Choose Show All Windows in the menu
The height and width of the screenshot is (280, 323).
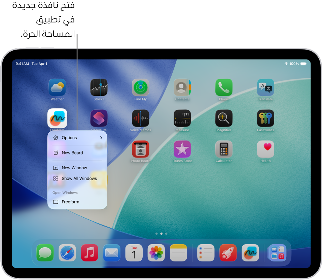[77, 178]
